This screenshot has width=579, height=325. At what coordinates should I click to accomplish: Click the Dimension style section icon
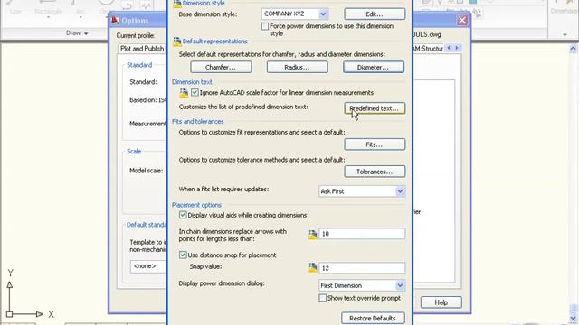coord(177,4)
